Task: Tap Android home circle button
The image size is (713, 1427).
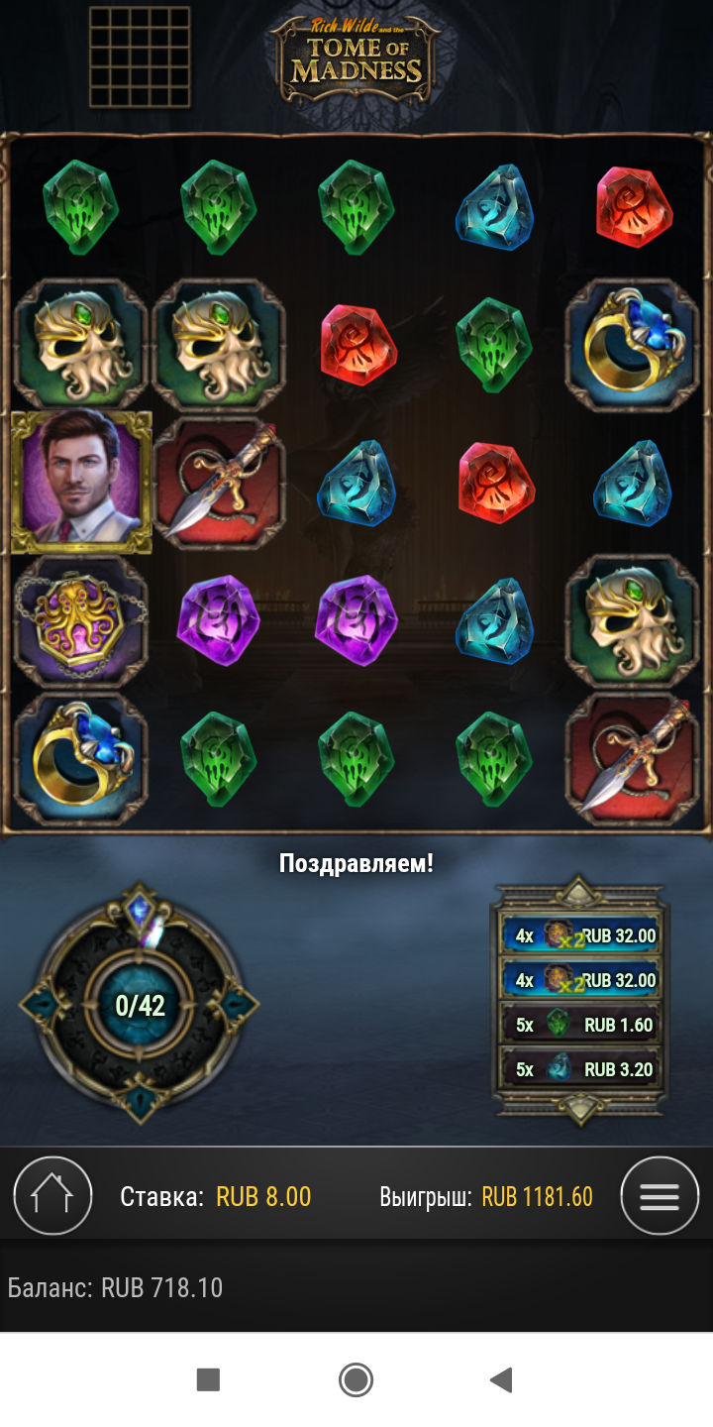Action: [356, 1379]
